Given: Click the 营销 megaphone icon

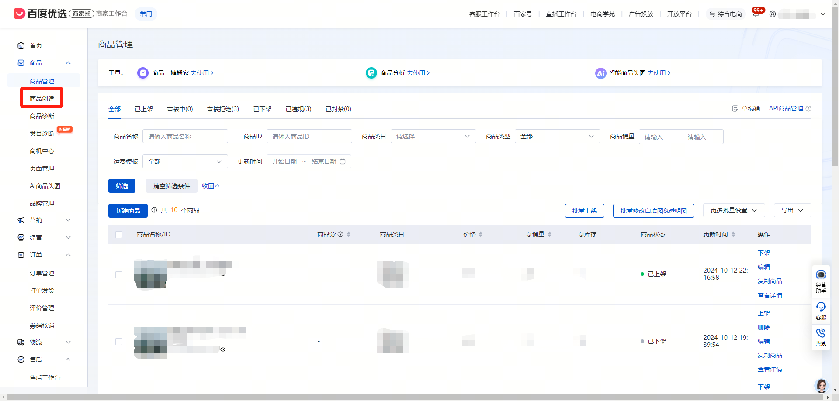Looking at the screenshot, I should [21, 220].
